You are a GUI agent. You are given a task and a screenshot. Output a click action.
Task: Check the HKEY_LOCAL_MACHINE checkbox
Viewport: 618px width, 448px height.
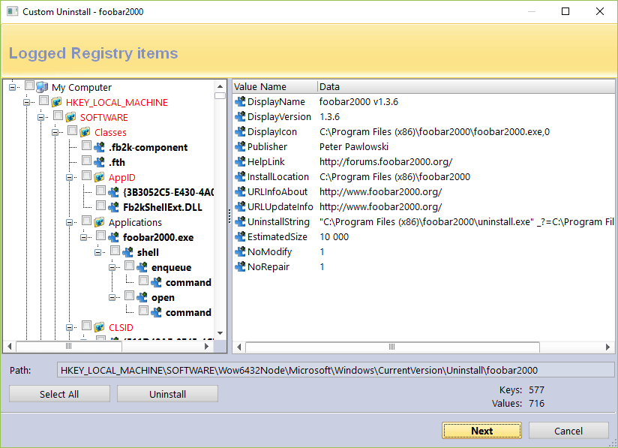(43, 100)
